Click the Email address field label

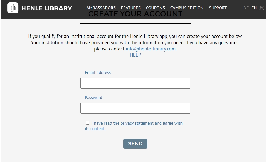coord(98,73)
